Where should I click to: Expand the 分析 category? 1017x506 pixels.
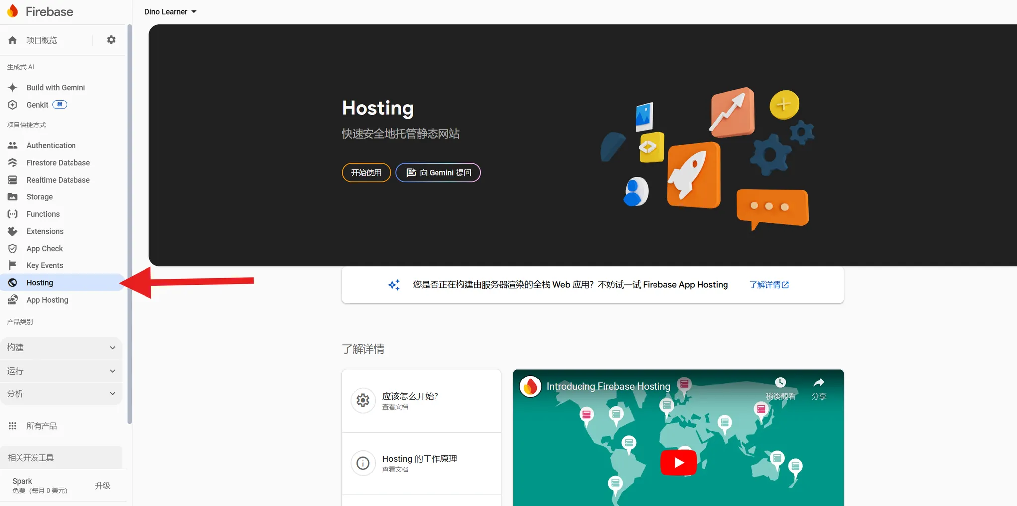tap(62, 393)
